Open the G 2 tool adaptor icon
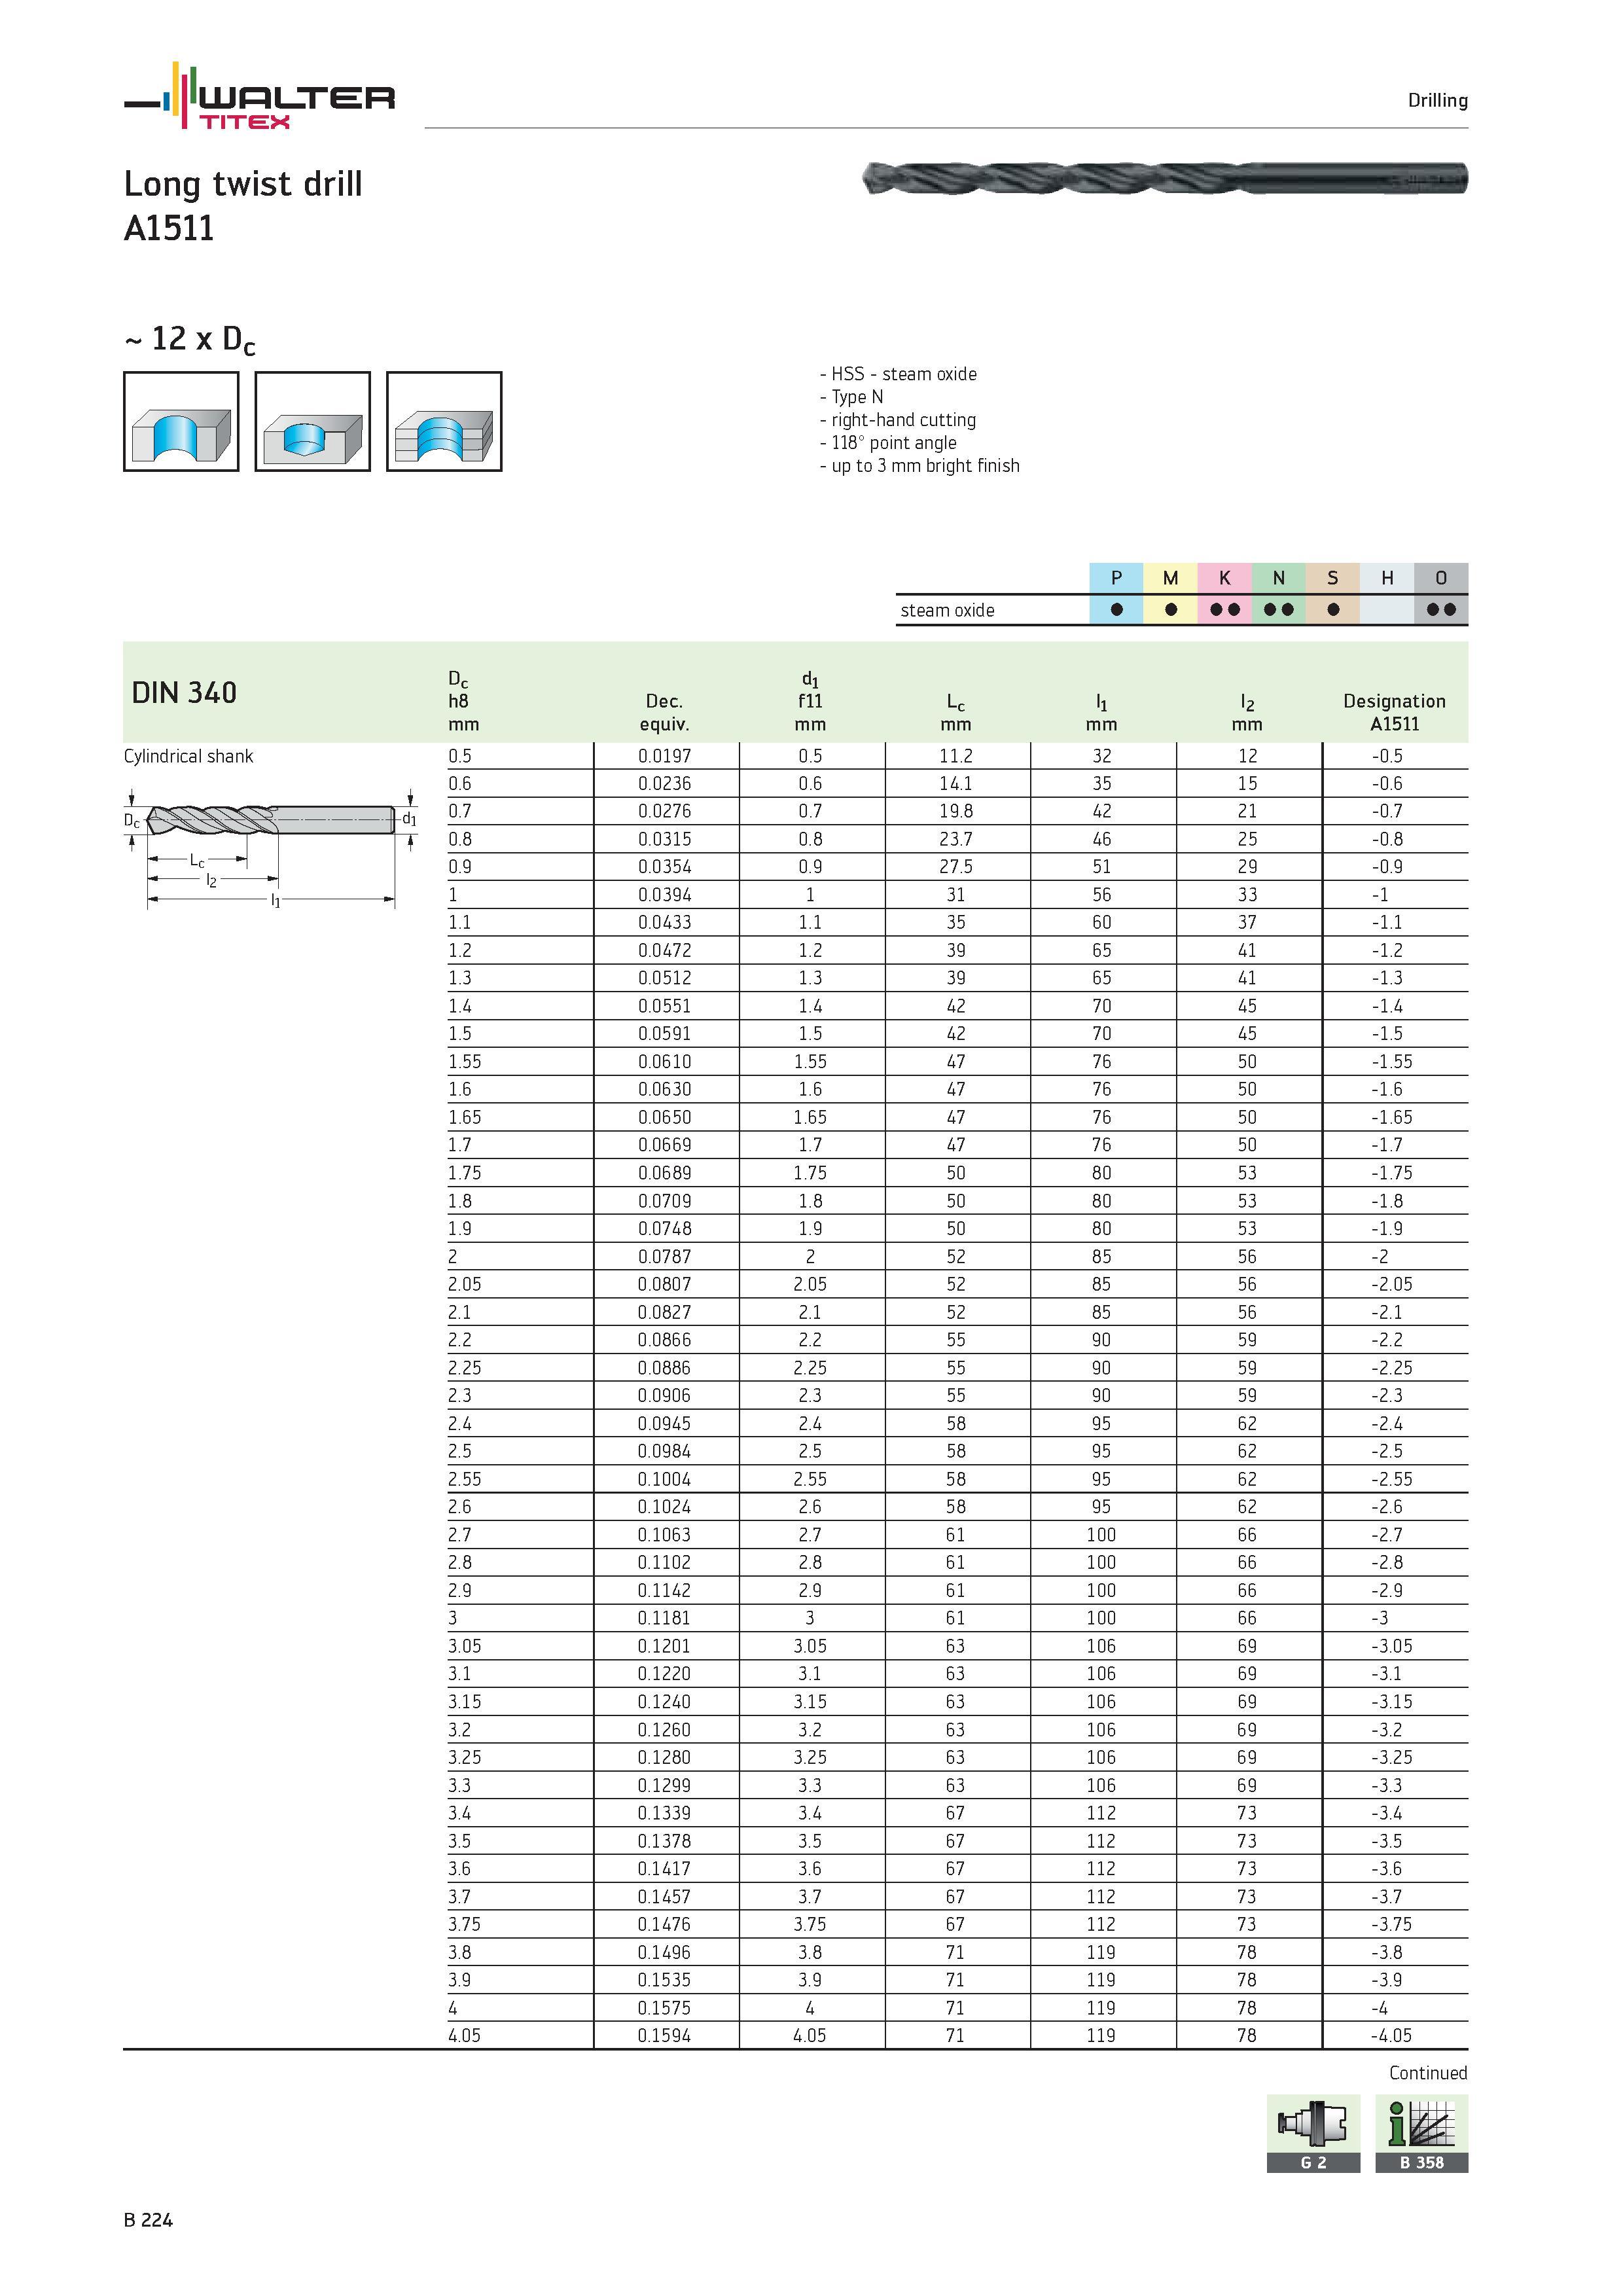This screenshot has width=1623, height=2296. point(1313,2133)
